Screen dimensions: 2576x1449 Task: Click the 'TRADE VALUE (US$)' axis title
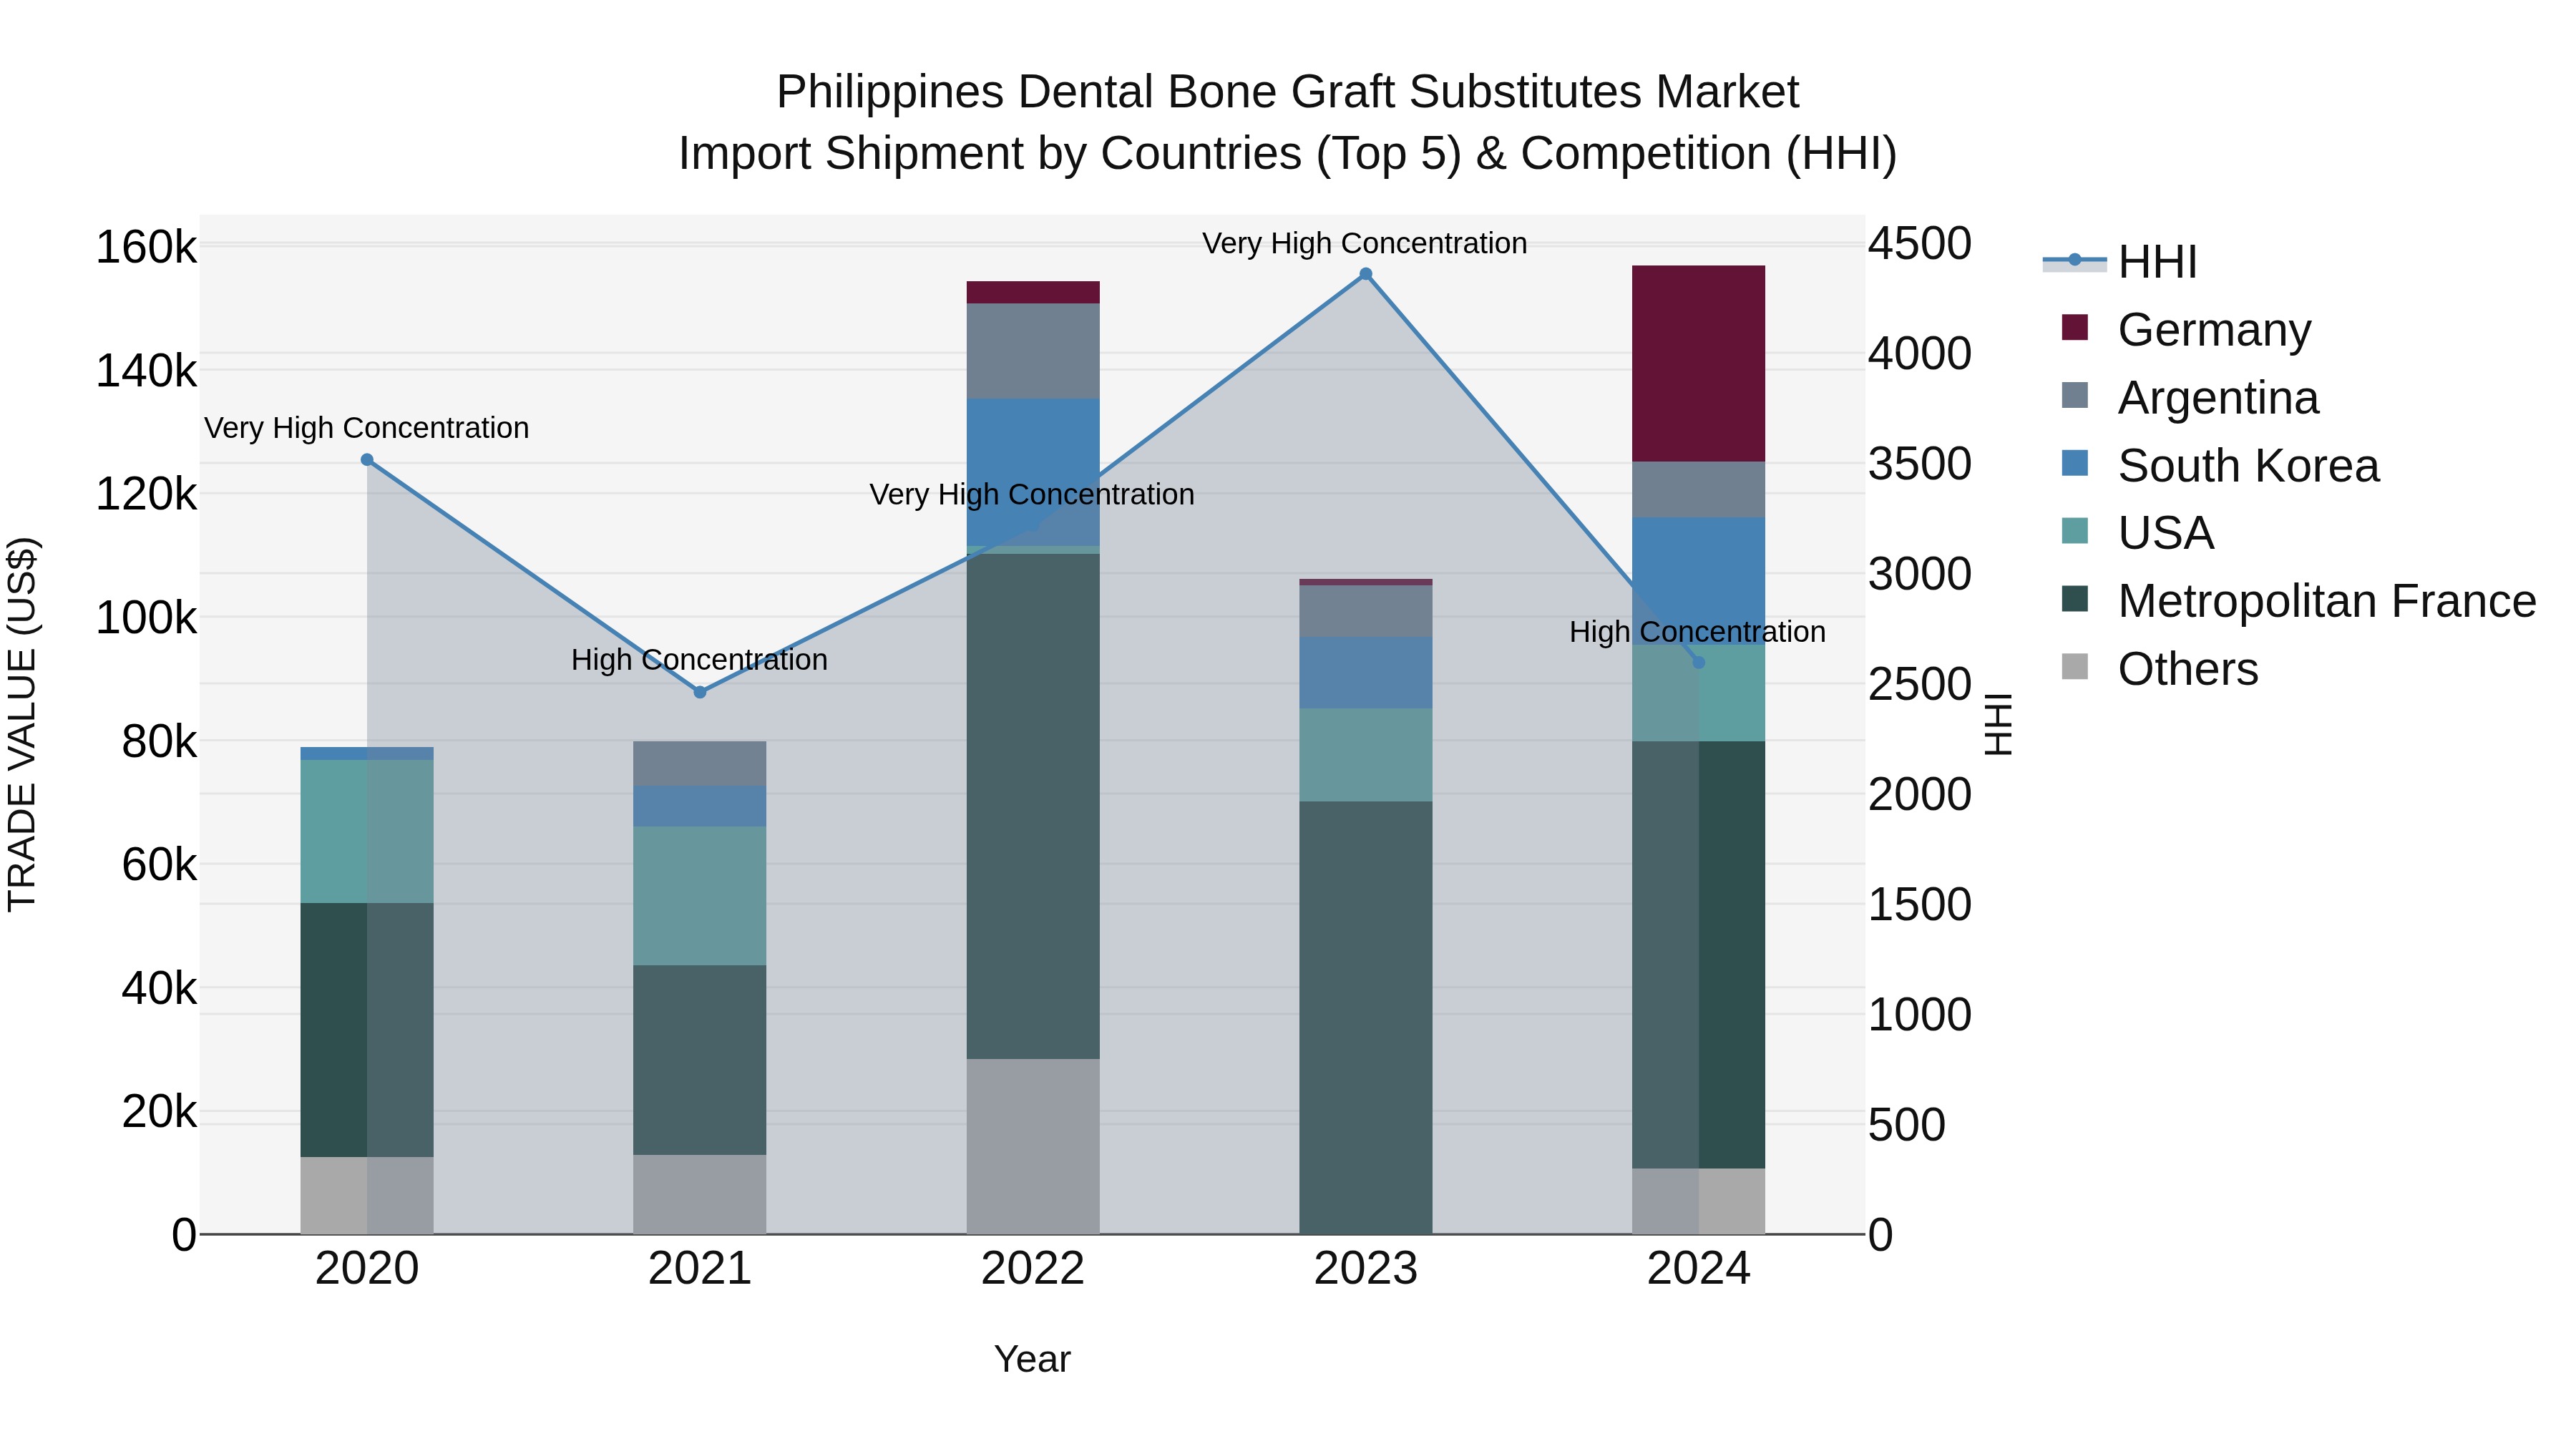(22, 724)
